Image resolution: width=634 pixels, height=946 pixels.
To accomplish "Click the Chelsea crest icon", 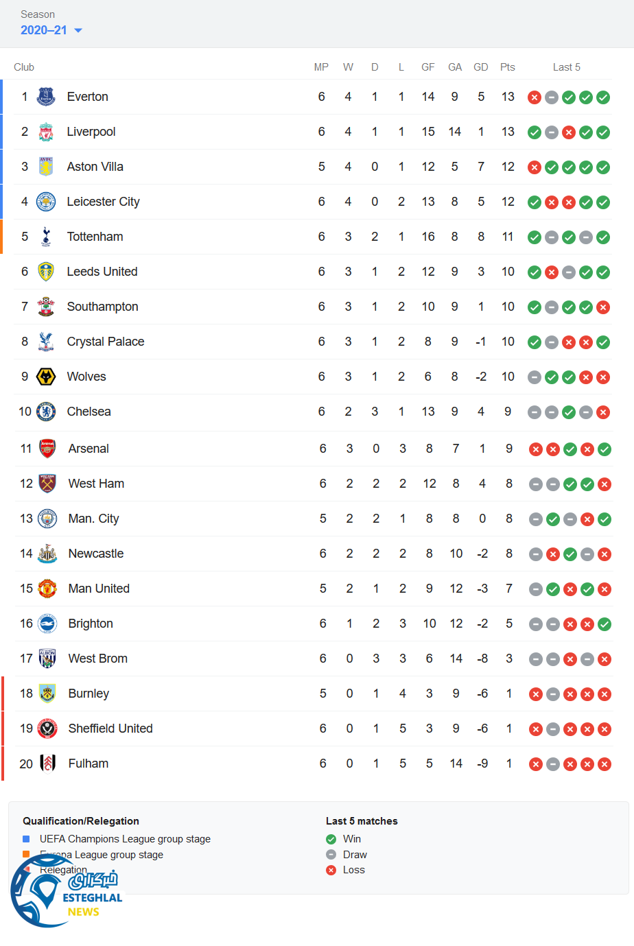I will (46, 412).
